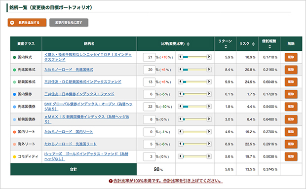
Task: Sort by リスク column arrows
Action: [253, 44]
